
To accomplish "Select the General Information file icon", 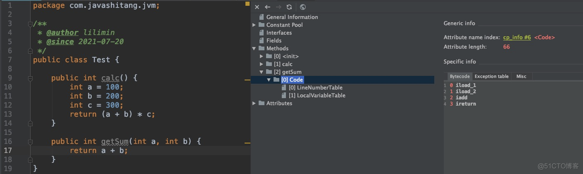I will click(x=261, y=17).
